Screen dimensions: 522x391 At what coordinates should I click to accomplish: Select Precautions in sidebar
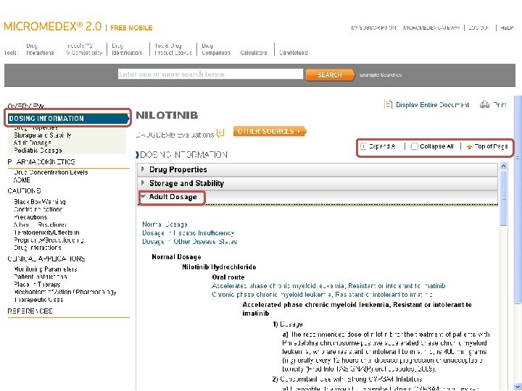[x=30, y=217]
